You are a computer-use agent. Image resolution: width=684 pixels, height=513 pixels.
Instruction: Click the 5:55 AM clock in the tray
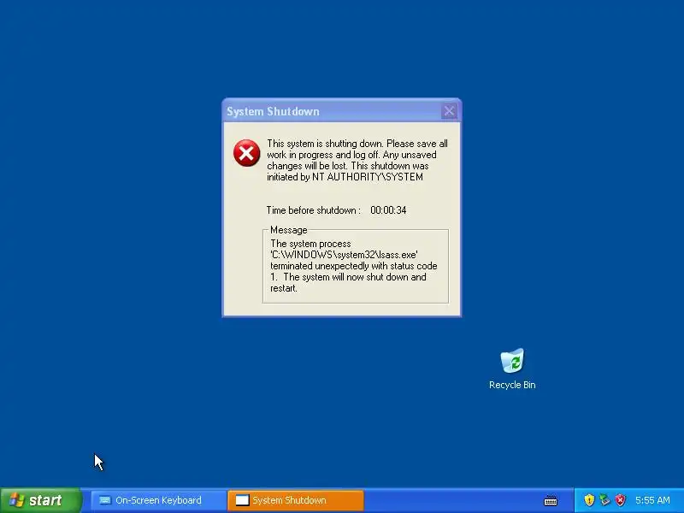[652, 500]
